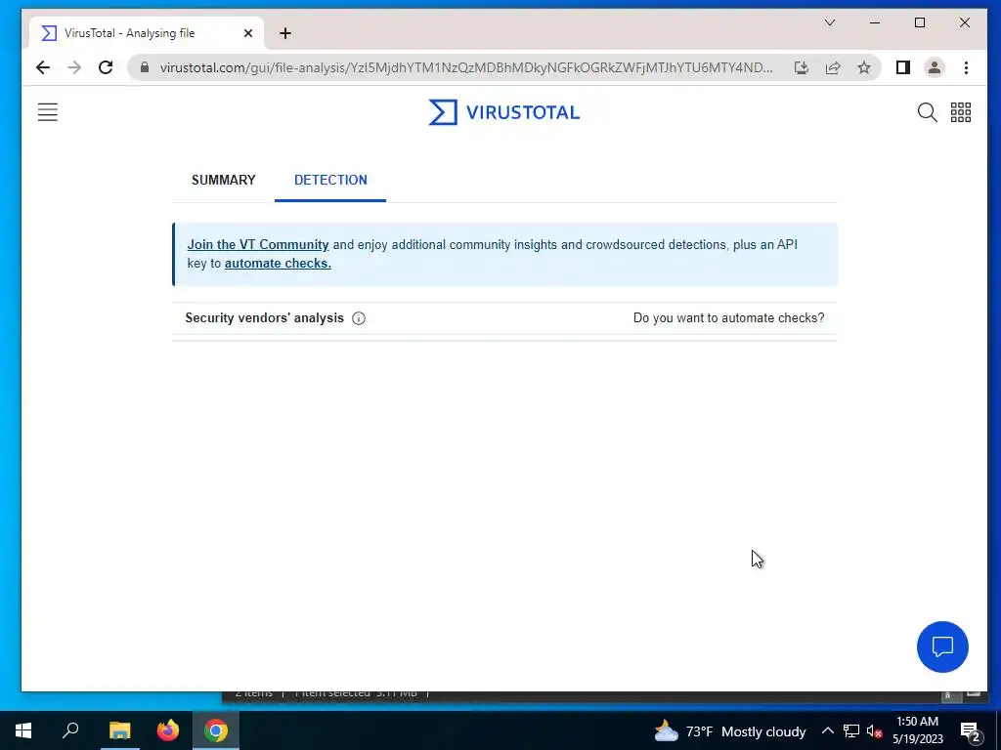
Task: Maximize the Chrome window
Action: tap(920, 23)
